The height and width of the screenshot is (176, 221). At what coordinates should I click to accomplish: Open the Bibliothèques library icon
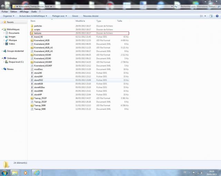[5, 29]
